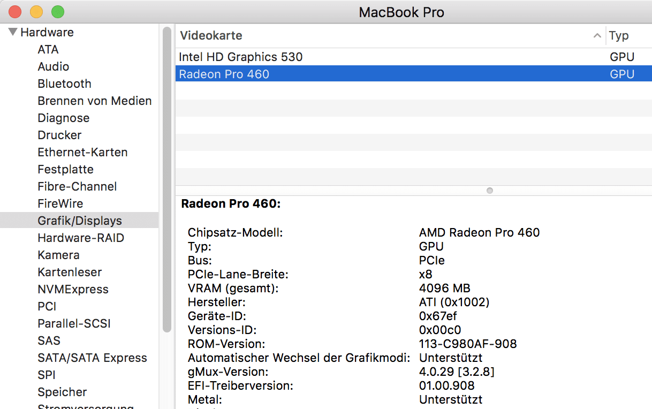Select Audio in the sidebar
The height and width of the screenshot is (409, 652).
tap(54, 66)
